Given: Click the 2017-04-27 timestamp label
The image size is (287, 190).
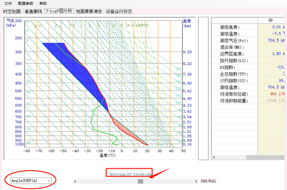Looking at the screenshot, I should [x=130, y=175].
